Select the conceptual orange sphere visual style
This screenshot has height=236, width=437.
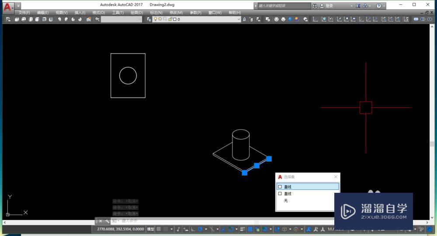[297, 19]
